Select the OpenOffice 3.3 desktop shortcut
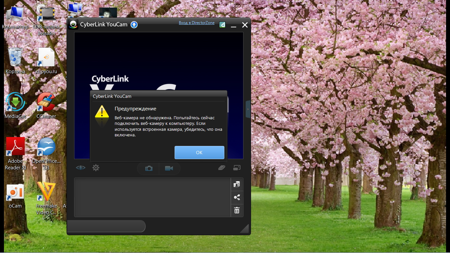Viewport: 450px width, 253px height. tap(46, 154)
